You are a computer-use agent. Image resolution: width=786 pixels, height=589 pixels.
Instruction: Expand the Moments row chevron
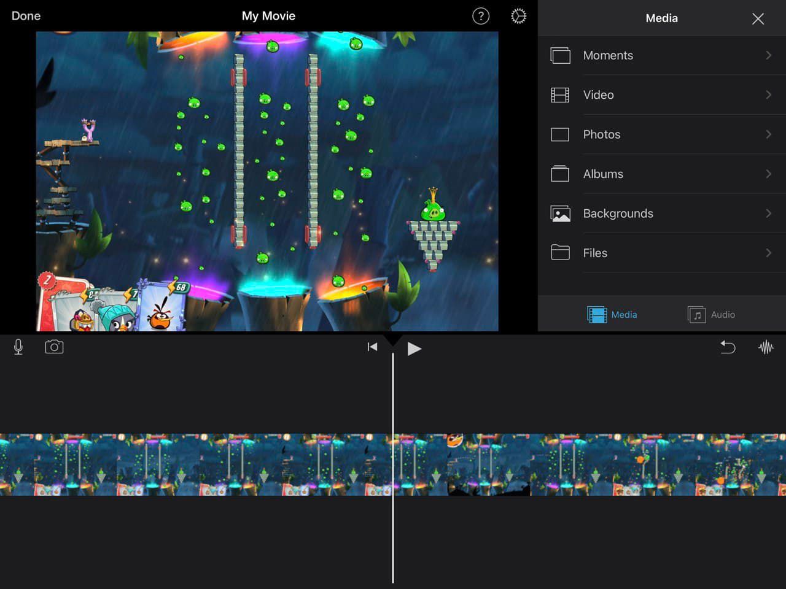coord(768,55)
